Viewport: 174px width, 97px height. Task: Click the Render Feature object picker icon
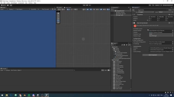173,30
